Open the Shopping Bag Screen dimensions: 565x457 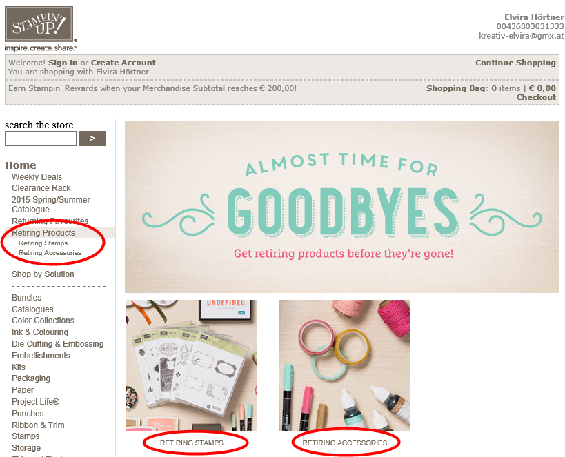coord(490,88)
